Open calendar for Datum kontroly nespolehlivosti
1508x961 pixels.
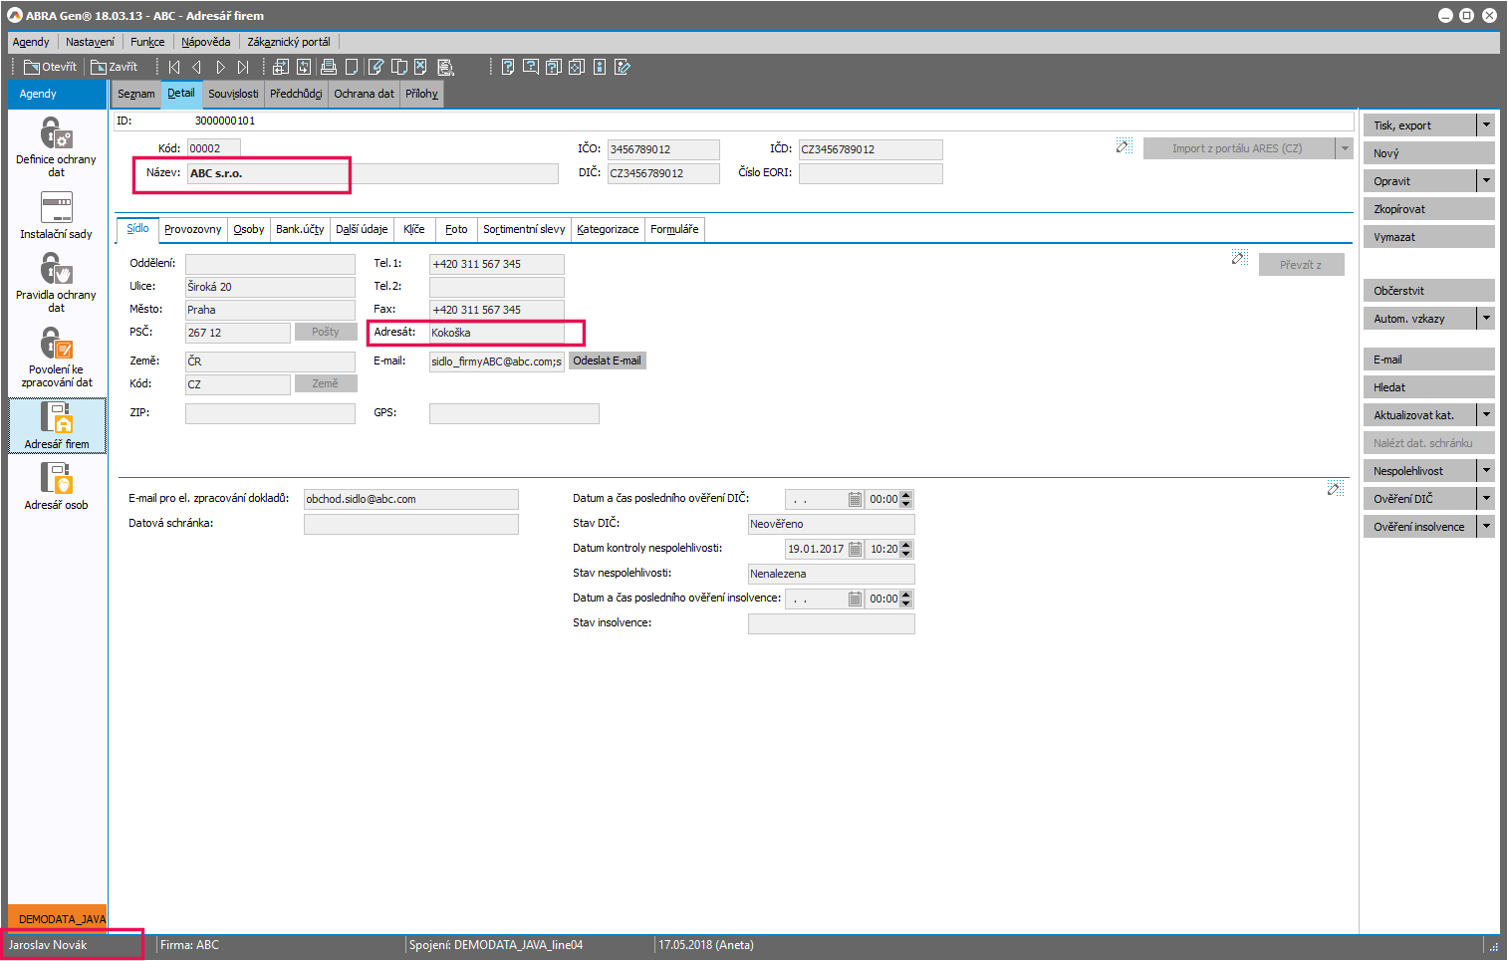coord(855,549)
